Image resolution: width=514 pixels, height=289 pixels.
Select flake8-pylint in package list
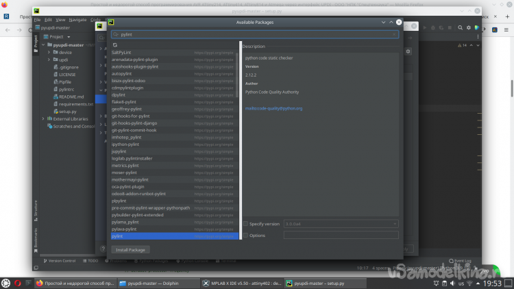pos(124,102)
